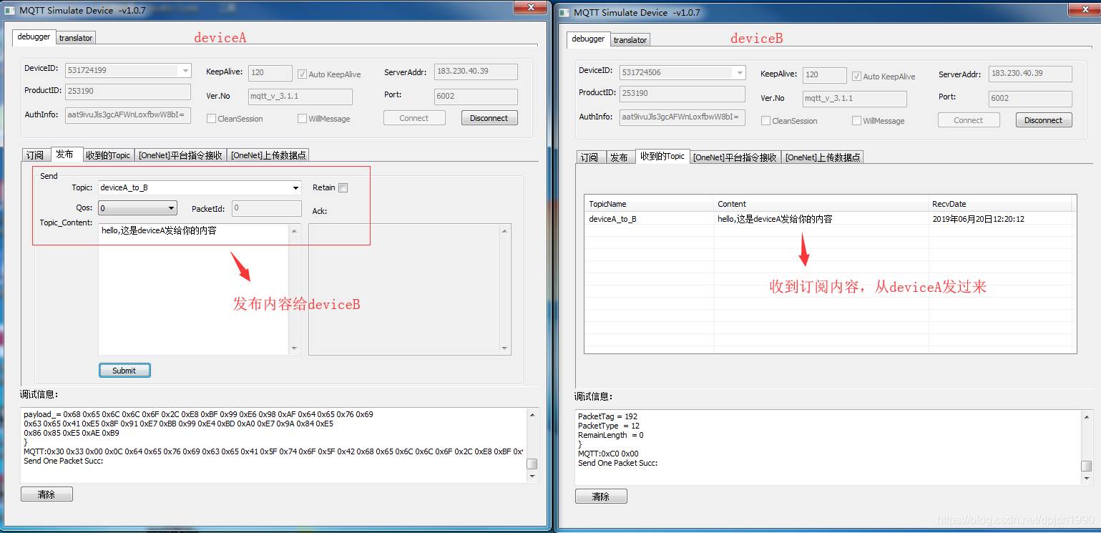
Task: Open [OneNet]平台指令接收 tab in deviceA window
Action: [180, 155]
